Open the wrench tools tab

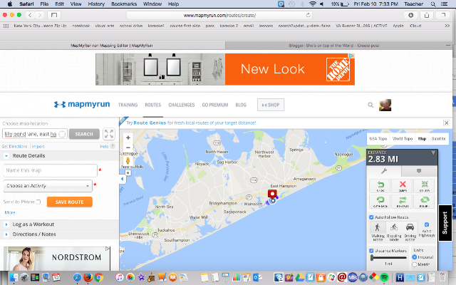coord(384,171)
